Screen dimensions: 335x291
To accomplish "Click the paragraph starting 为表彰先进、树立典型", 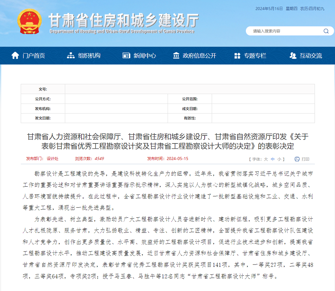I will 168,248.
